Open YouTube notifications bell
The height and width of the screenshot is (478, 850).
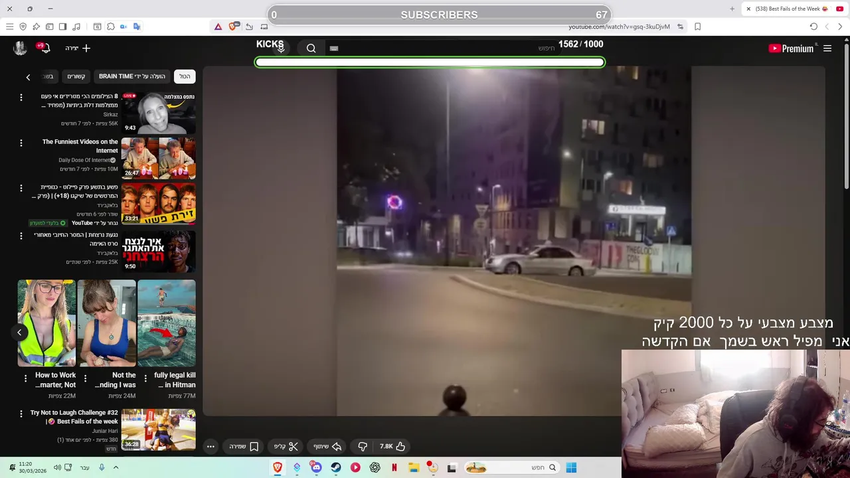coord(44,48)
